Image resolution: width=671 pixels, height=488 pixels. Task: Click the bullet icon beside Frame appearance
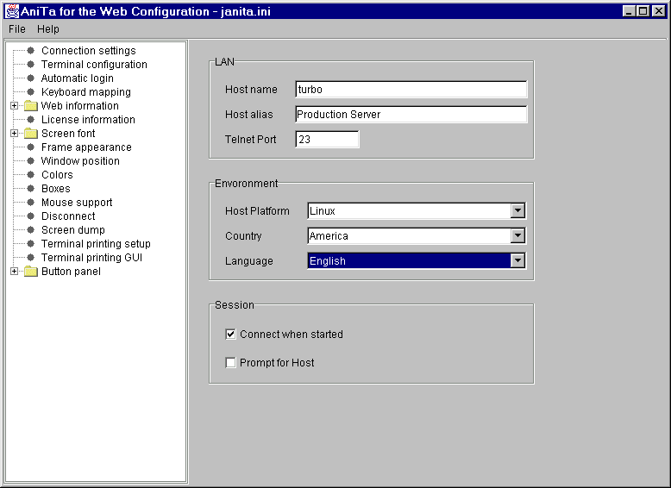(x=31, y=147)
